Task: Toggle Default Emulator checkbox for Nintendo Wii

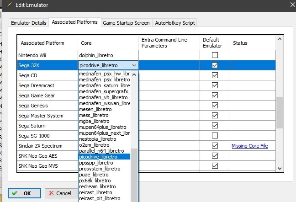Action: (x=215, y=55)
